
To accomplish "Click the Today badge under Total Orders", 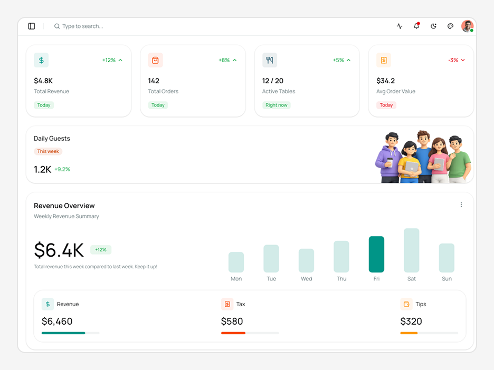I will (x=158, y=105).
